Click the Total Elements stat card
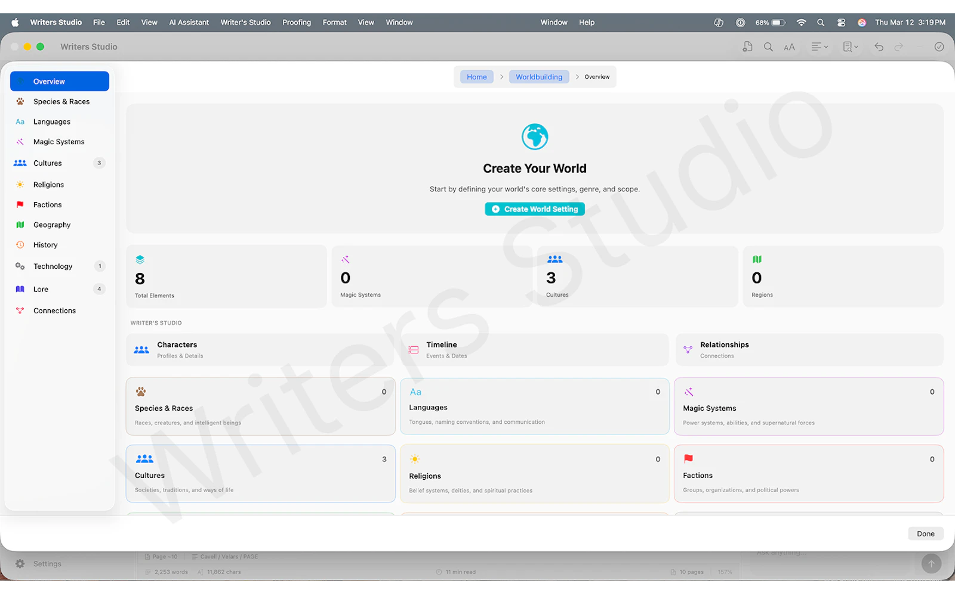This screenshot has height=596, width=955. pos(226,277)
